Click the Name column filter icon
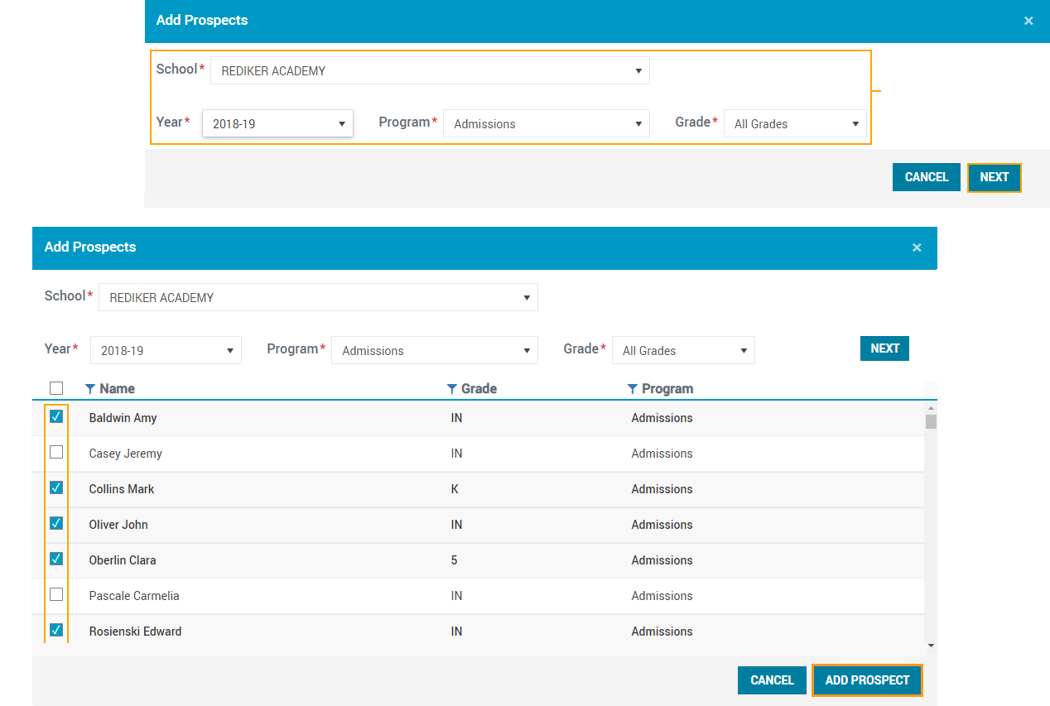Image resolution: width=1050 pixels, height=706 pixels. pos(90,389)
